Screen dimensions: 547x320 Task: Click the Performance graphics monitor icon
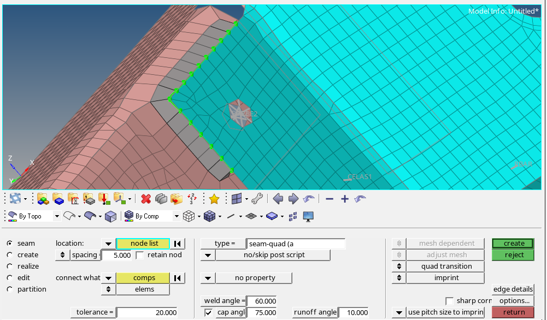(308, 216)
